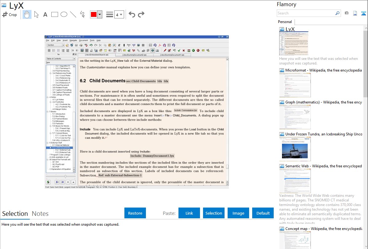
Task: Click the green undo arrow in LyX snapshot
Action: click(91, 45)
